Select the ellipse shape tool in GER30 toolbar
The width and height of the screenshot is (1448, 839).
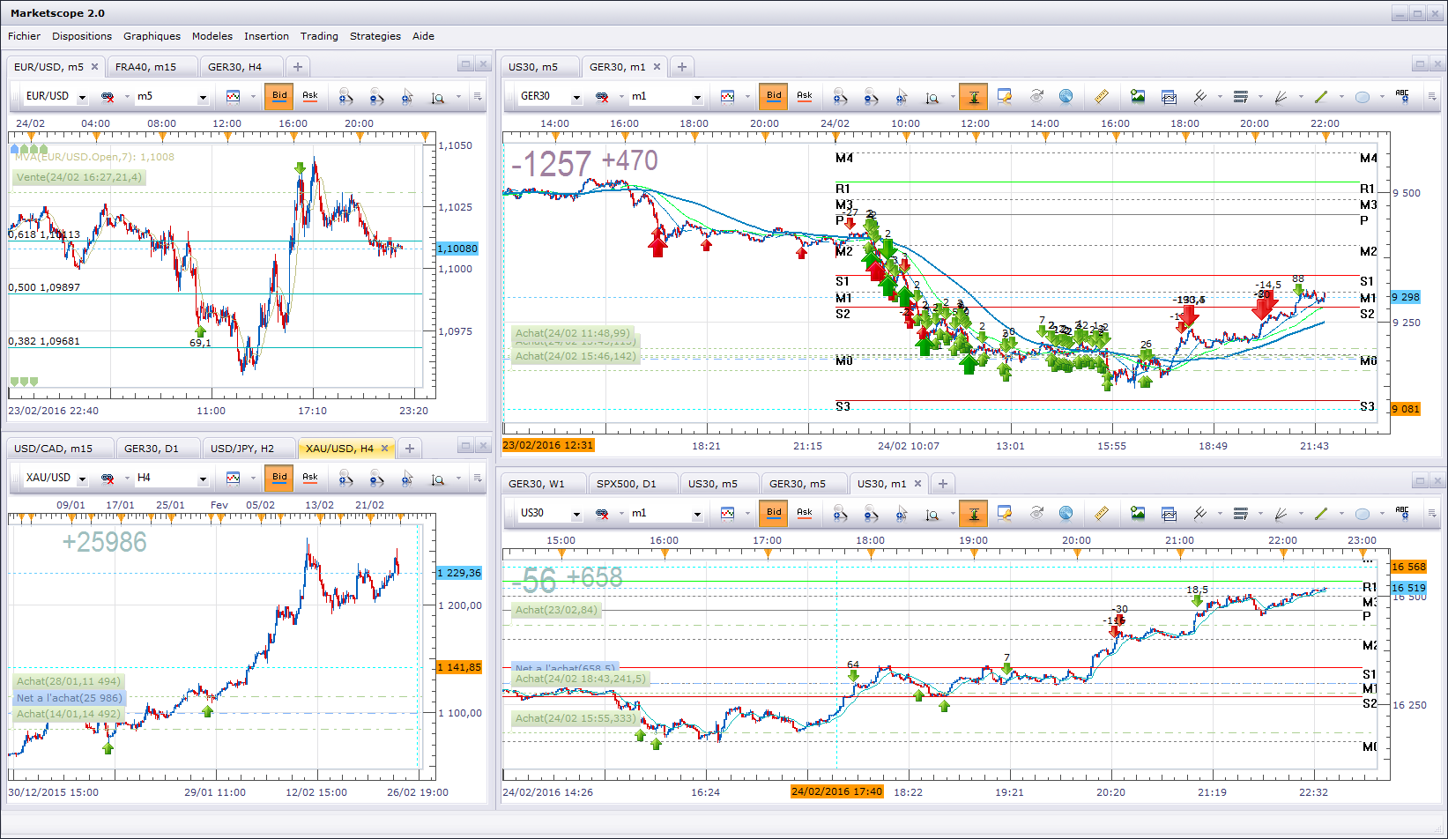(1362, 96)
